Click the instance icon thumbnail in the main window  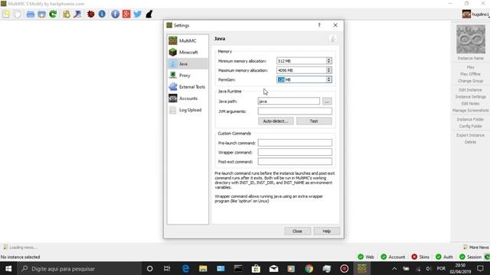coord(471,39)
